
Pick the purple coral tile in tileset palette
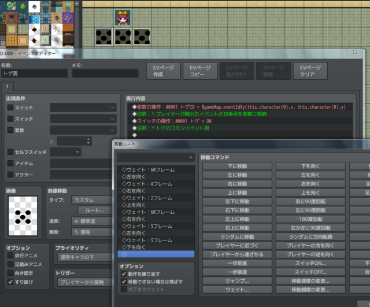[x=68, y=17]
